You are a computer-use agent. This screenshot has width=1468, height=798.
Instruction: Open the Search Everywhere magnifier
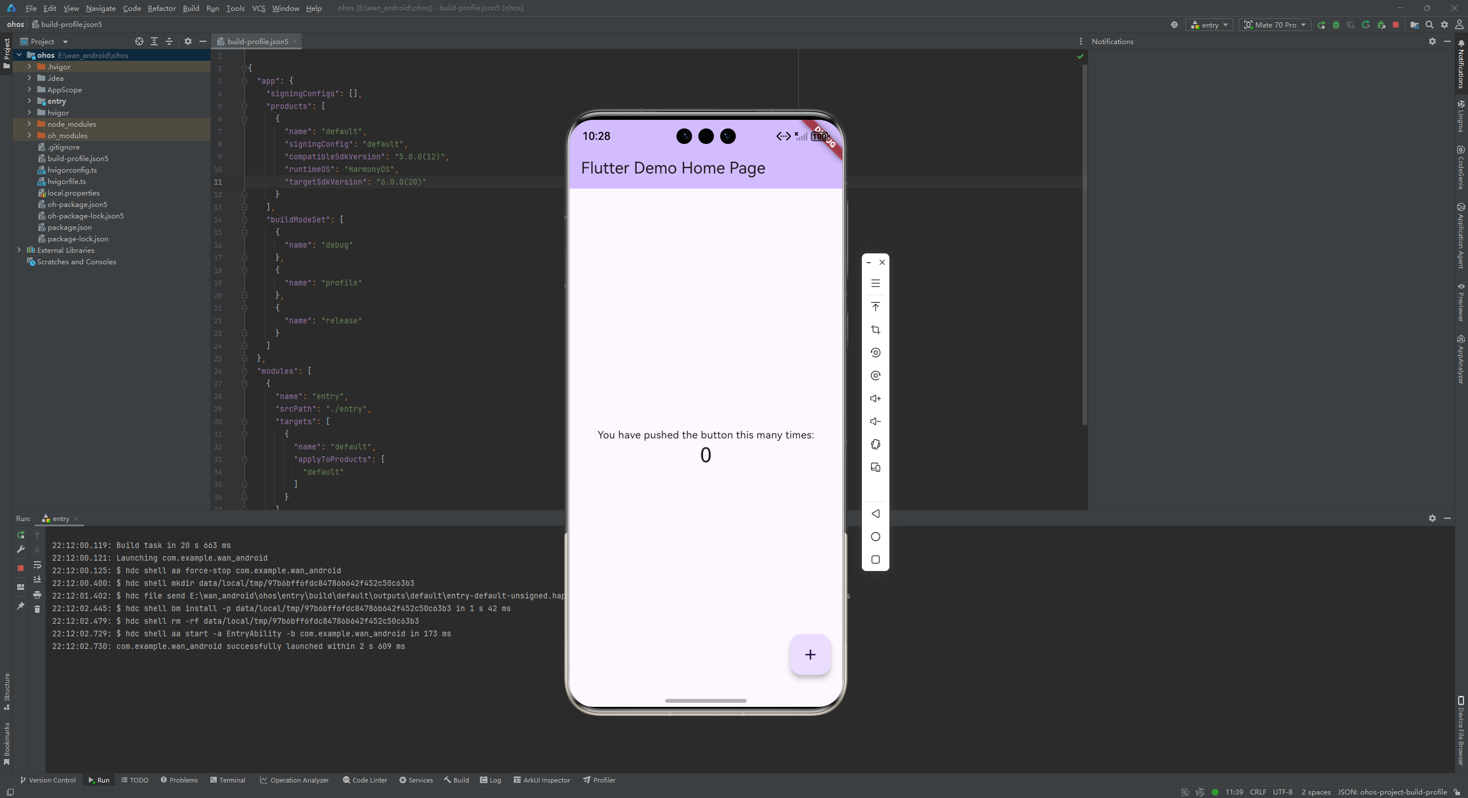[1430, 25]
